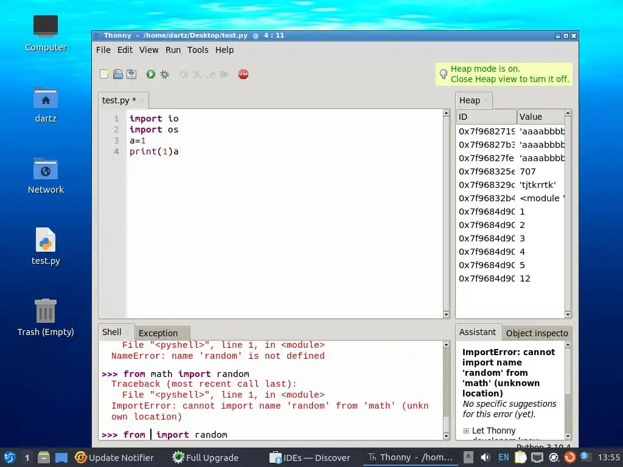
Task: Click the greyed Step over debug icon
Action: [184, 74]
